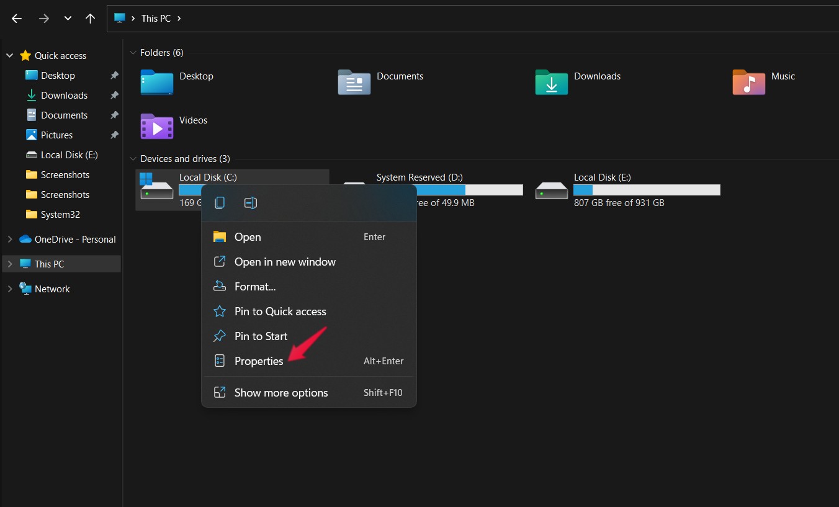Click the System32 folder in sidebar
This screenshot has height=507, width=839.
click(x=60, y=215)
